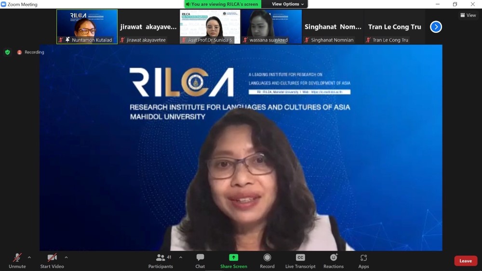Viewport: 482px width, 271px height.
Task: Start recording with the Record button
Action: pyautogui.click(x=267, y=261)
